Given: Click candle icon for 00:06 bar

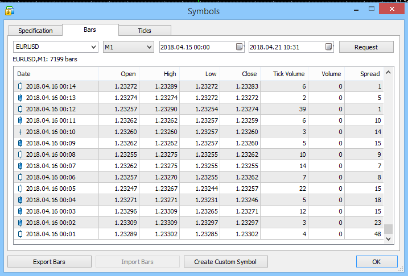Looking at the screenshot, I should 20,177.
